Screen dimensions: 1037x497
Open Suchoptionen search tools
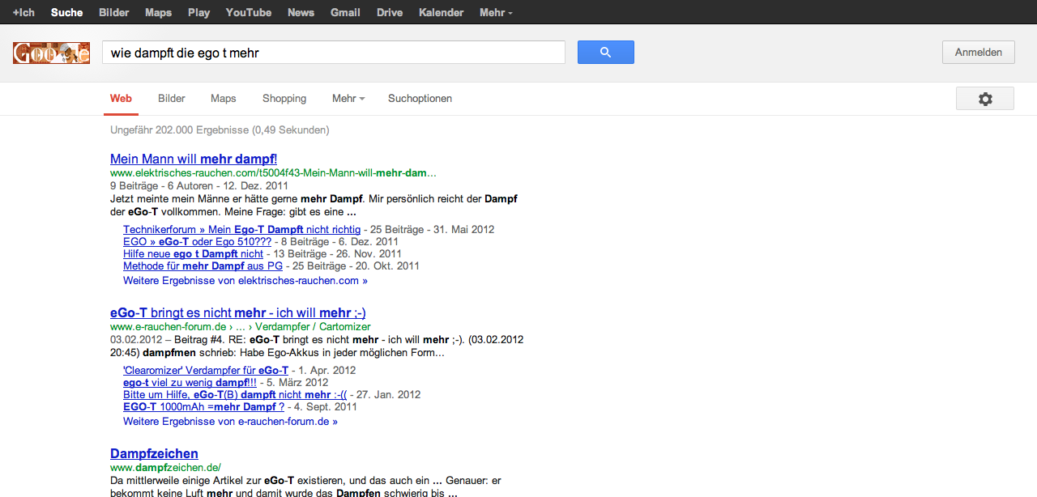point(420,99)
